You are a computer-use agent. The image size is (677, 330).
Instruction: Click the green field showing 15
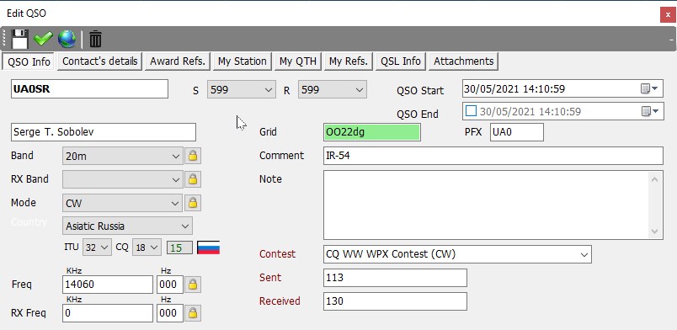pos(179,248)
